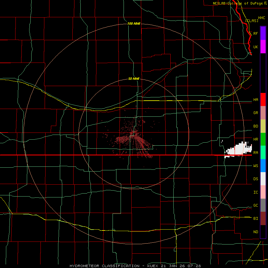Click the purple RF legend color swatch

(x=263, y=33)
